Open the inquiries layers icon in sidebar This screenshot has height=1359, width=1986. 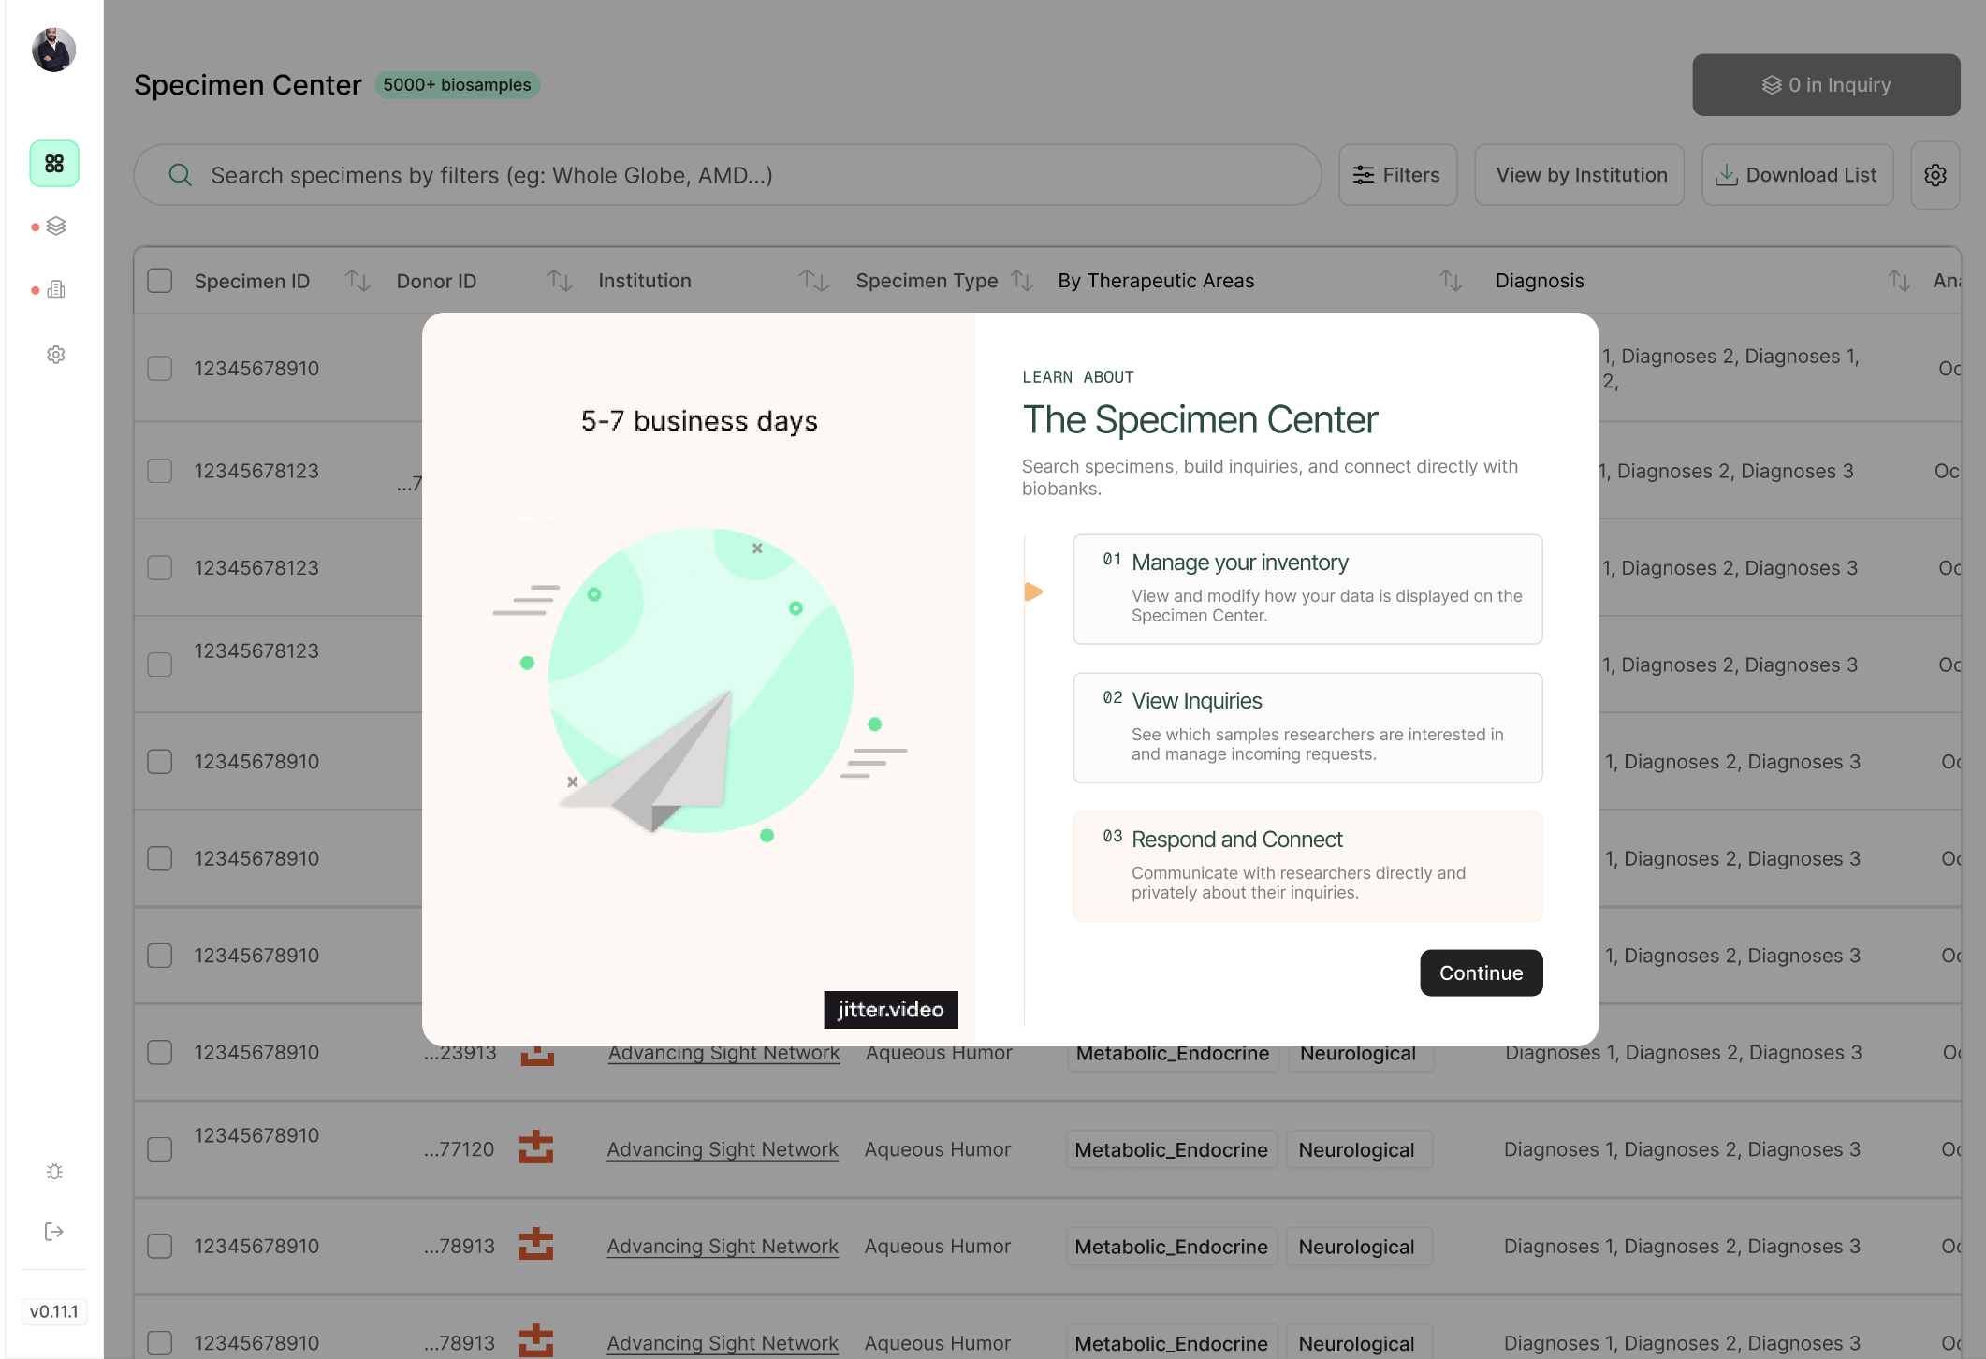click(x=56, y=226)
